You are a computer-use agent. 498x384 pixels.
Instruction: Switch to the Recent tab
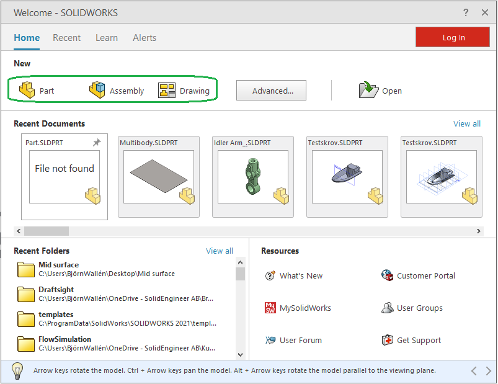pos(66,38)
